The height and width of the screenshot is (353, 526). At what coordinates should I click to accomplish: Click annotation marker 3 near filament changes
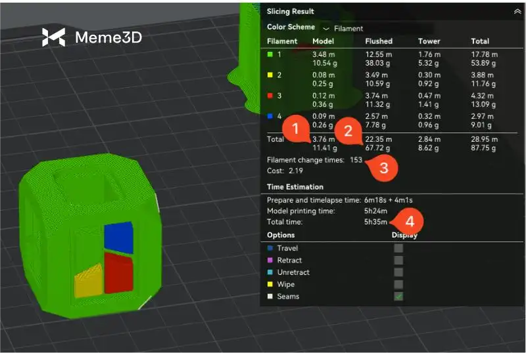pos(385,167)
